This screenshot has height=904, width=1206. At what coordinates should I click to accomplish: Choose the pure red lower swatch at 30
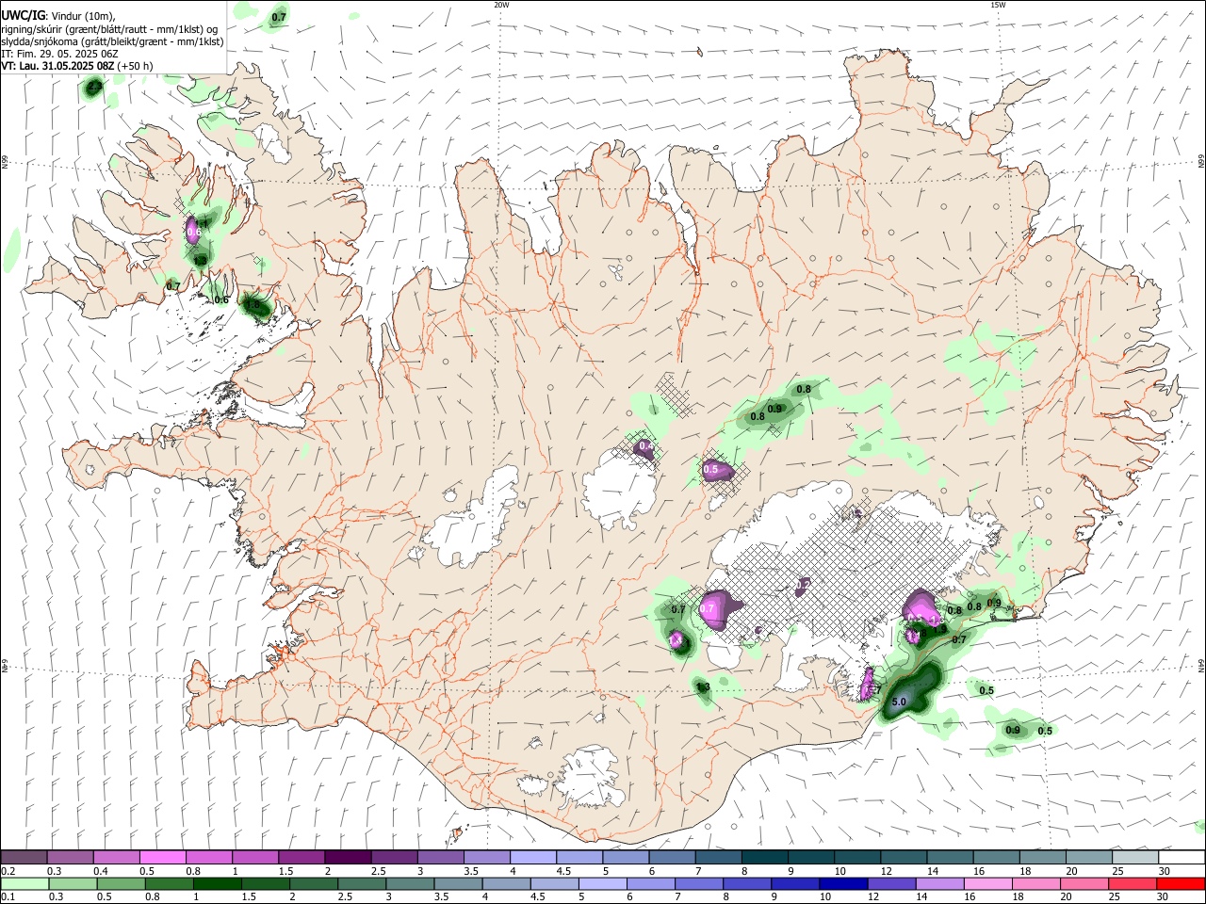(1180, 883)
